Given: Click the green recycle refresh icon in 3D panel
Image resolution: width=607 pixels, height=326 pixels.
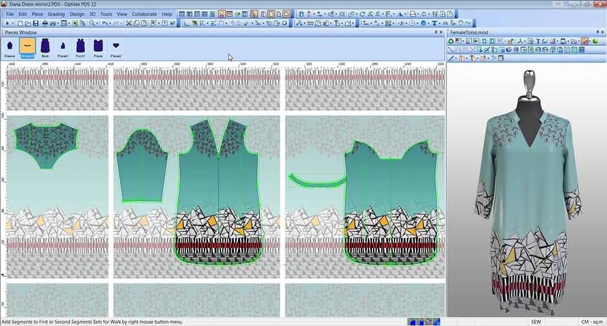Looking at the screenshot, I should pos(451,41).
